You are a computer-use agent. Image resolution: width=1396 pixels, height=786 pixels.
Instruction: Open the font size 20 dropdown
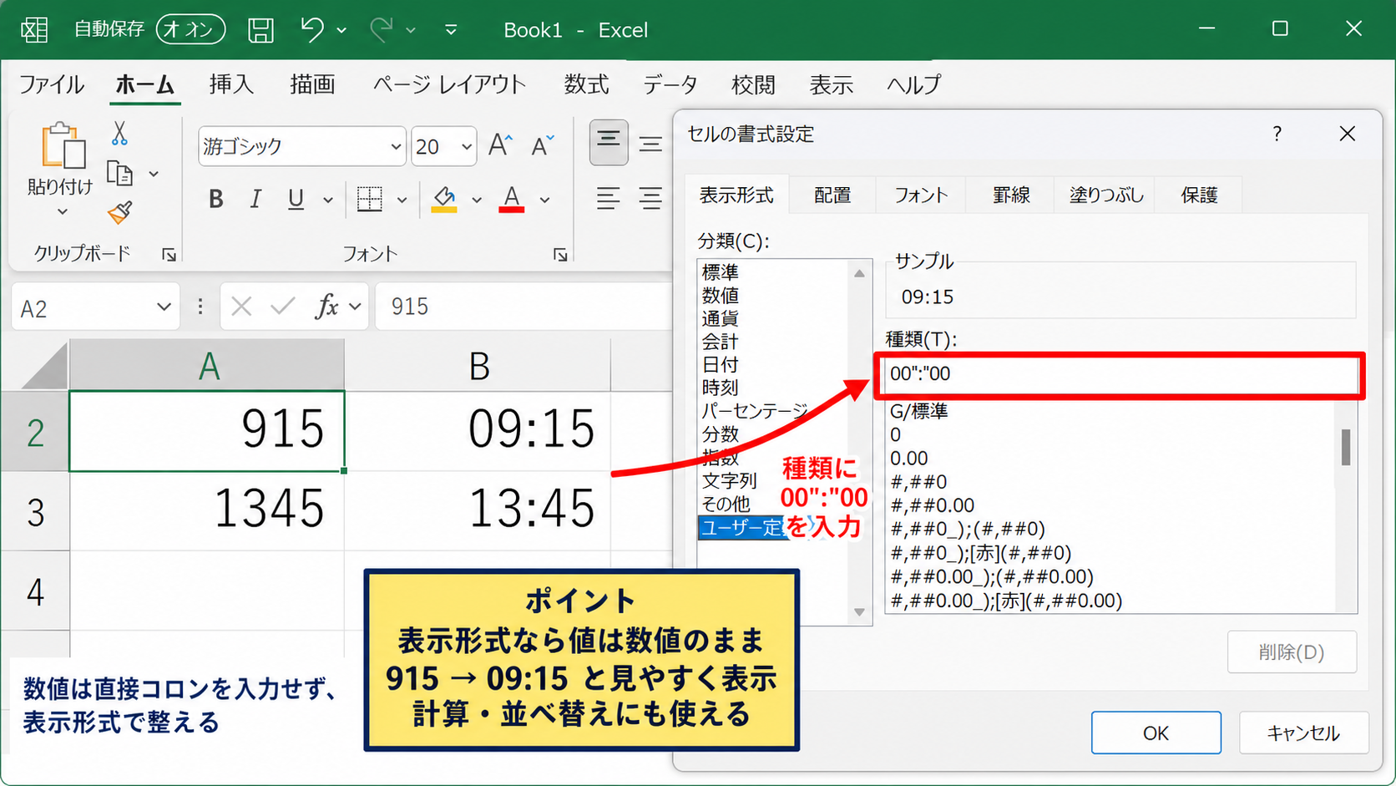[467, 147]
